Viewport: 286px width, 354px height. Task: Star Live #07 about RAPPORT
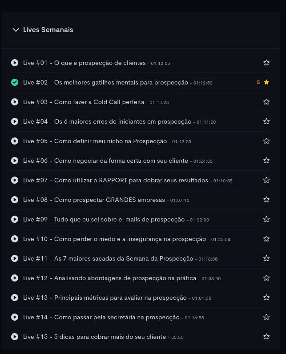(266, 180)
